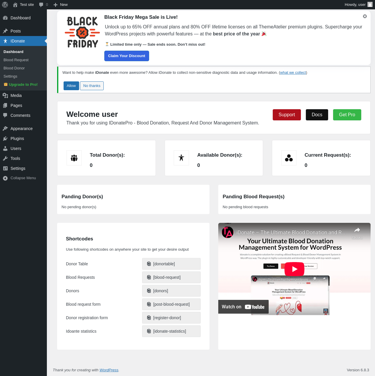
Task: Open the comments bubble in admin bar
Action: tap(41, 5)
